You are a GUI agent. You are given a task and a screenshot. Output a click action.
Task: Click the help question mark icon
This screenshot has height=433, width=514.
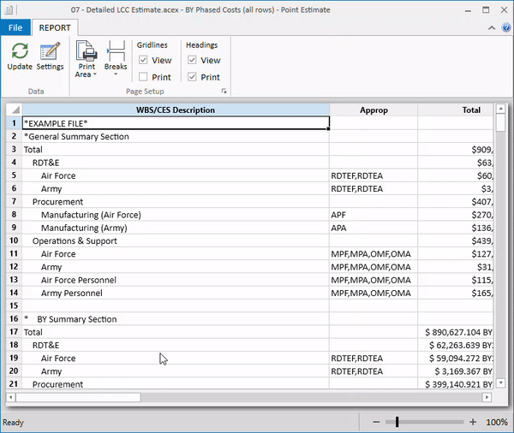(x=505, y=27)
